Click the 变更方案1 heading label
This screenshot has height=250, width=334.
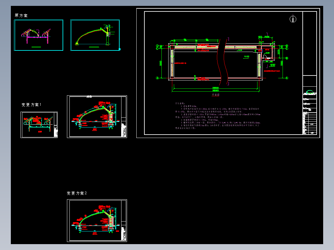[31, 105]
